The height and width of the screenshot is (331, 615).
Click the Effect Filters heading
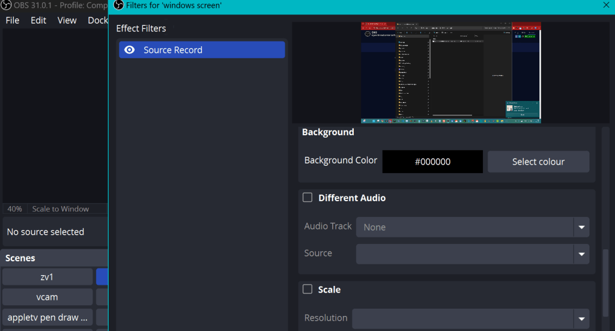141,28
